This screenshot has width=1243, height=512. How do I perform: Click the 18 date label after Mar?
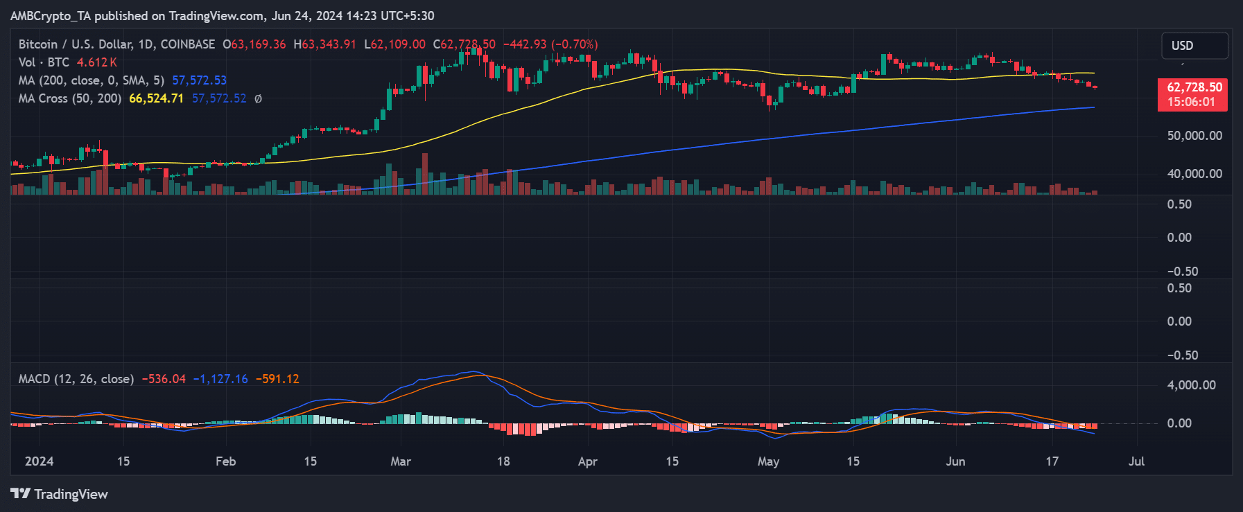click(503, 461)
